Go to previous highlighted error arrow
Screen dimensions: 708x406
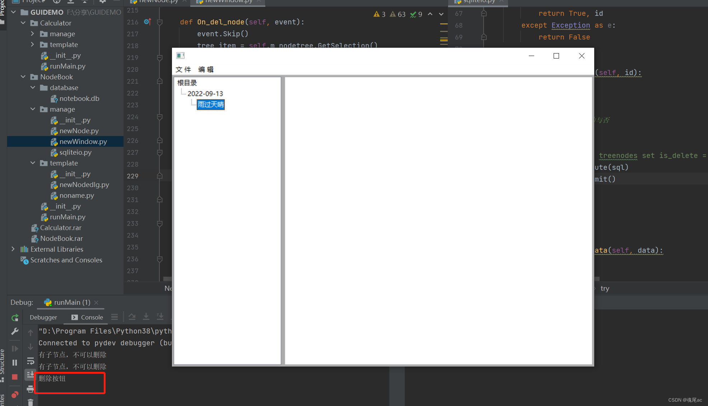[x=430, y=14]
